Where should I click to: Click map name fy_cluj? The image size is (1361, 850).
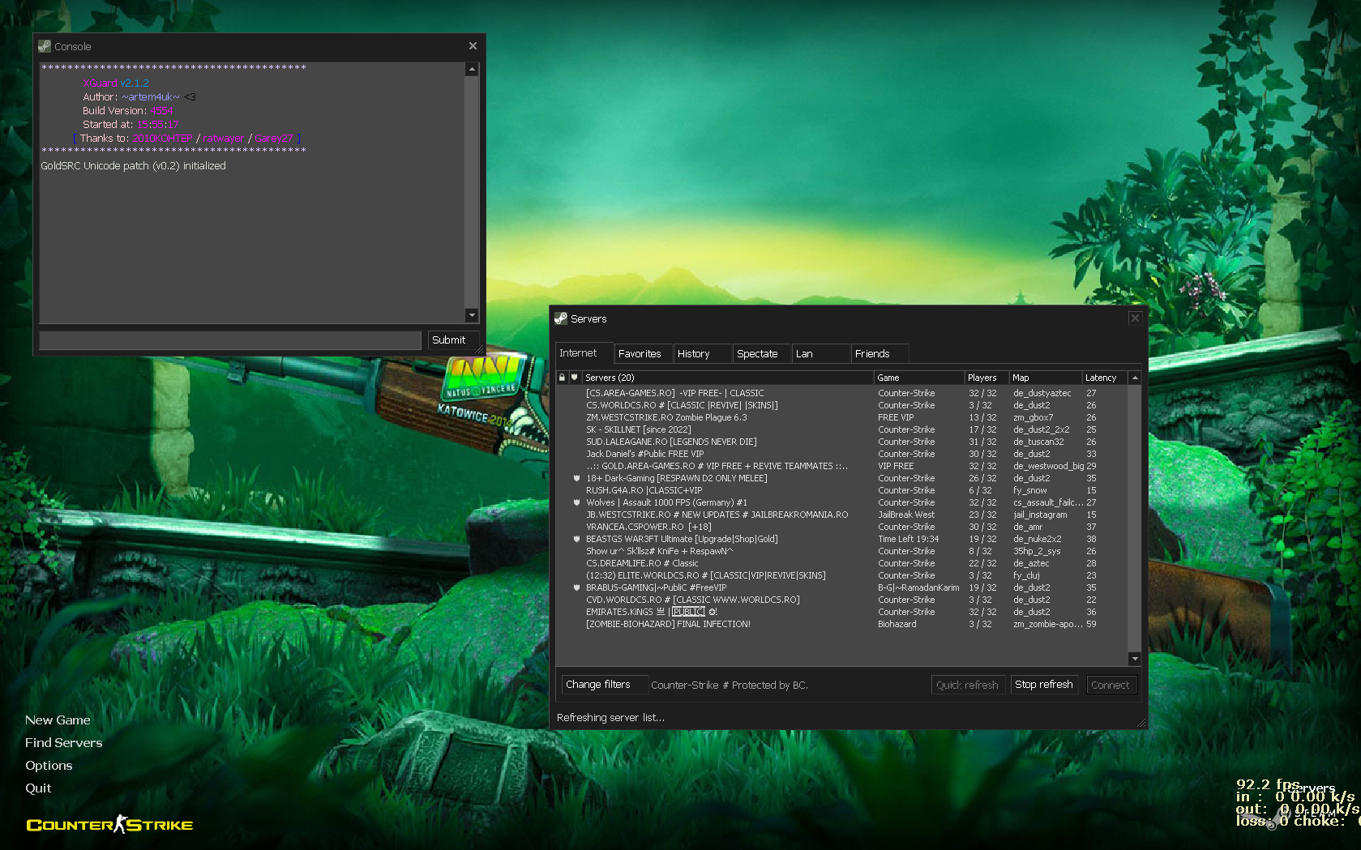1026,575
